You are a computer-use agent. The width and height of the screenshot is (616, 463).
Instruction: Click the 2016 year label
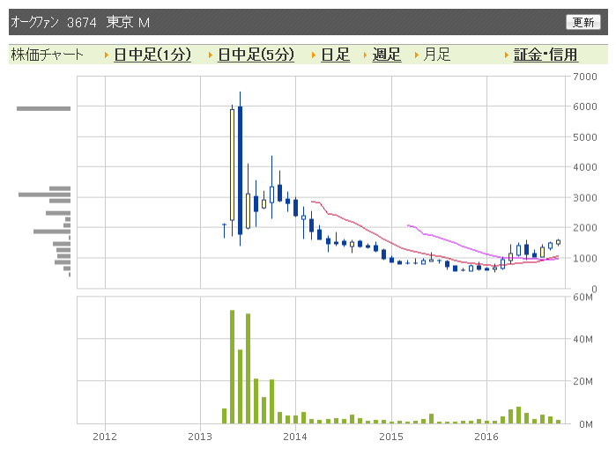point(486,437)
